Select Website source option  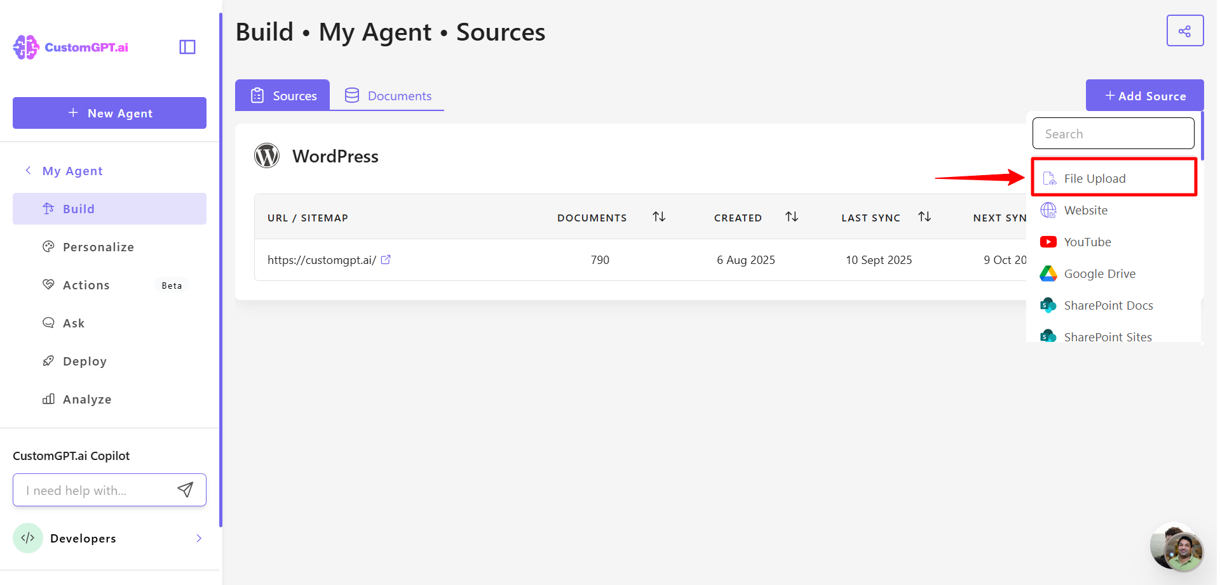[1114, 210]
